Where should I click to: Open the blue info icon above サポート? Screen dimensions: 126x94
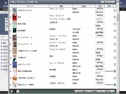coord(121,3)
